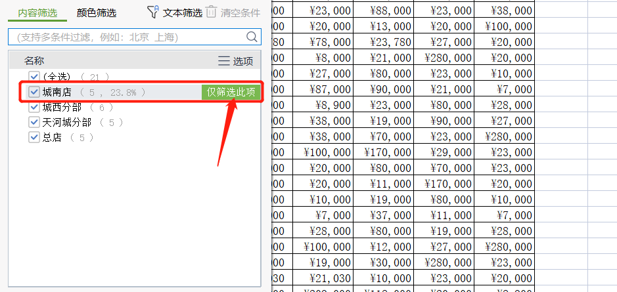Image resolution: width=617 pixels, height=292 pixels.
Task: Select the cell containing ¥29,000
Action: pos(444,152)
